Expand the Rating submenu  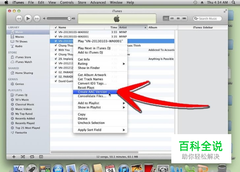coord(100,64)
